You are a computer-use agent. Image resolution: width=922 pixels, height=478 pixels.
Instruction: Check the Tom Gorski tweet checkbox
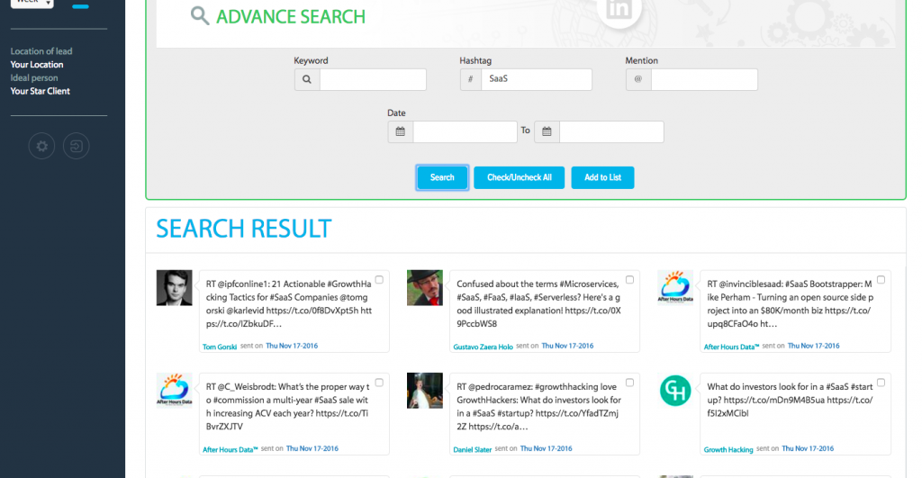pos(379,280)
